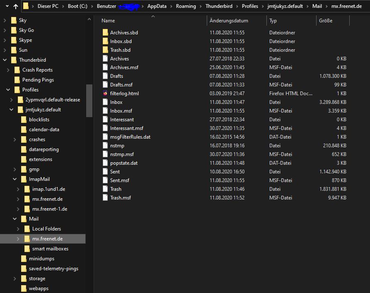Screen dimensions: 370x293
Task: Click the popstate.dat file icon
Action: point(105,163)
